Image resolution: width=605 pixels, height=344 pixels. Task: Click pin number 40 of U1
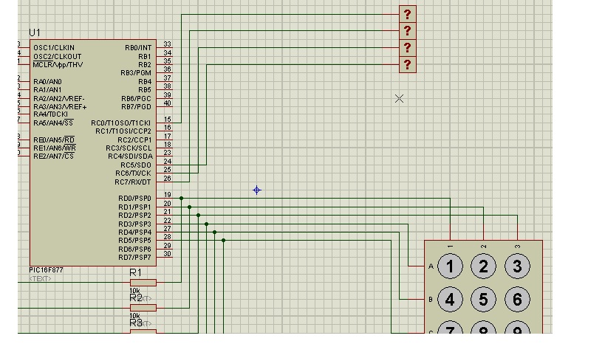pyautogui.click(x=168, y=103)
